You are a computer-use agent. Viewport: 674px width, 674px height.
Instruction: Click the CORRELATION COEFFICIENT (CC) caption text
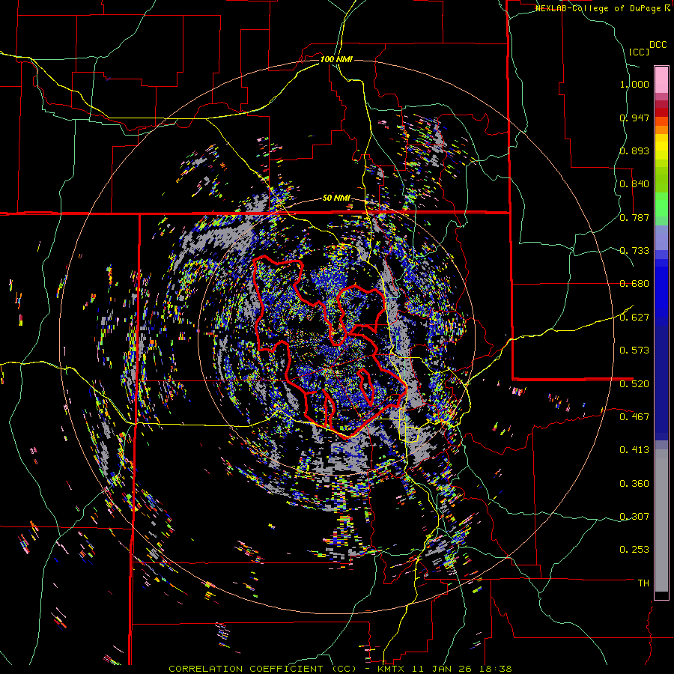coord(263,669)
